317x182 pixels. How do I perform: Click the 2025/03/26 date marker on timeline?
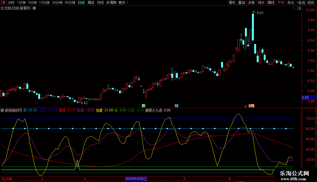[136, 179]
